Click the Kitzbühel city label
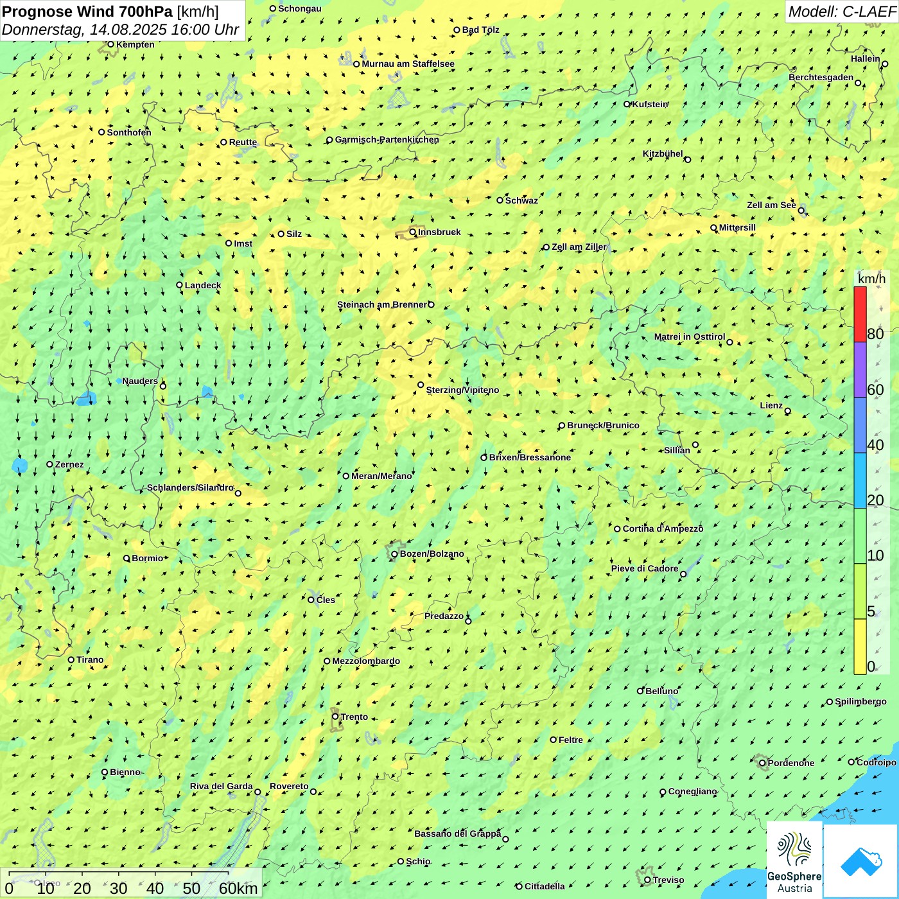Image resolution: width=899 pixels, height=899 pixels. (663, 153)
